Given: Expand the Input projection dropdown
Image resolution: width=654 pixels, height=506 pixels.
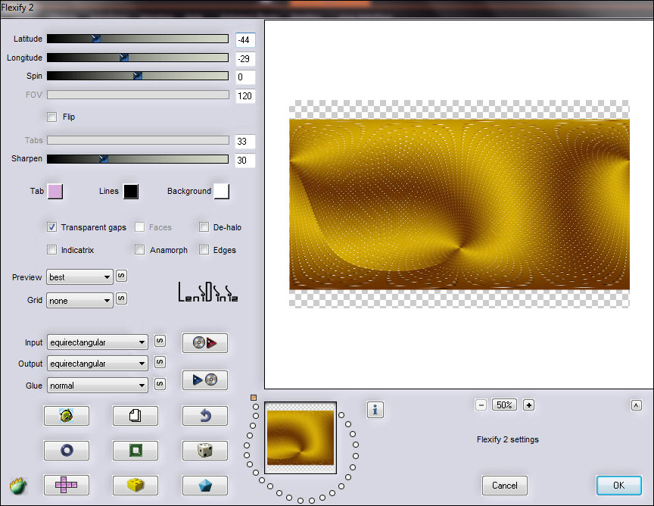Looking at the screenshot, I should click(97, 342).
